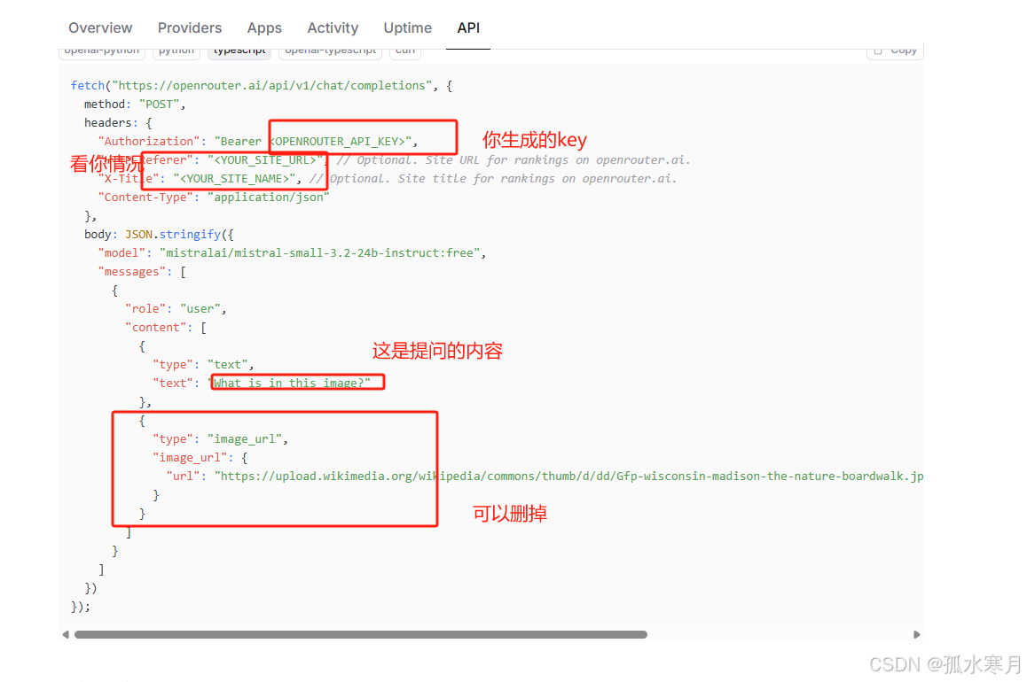The height and width of the screenshot is (682, 1027).
Task: Click the "content" key
Action: (x=156, y=328)
